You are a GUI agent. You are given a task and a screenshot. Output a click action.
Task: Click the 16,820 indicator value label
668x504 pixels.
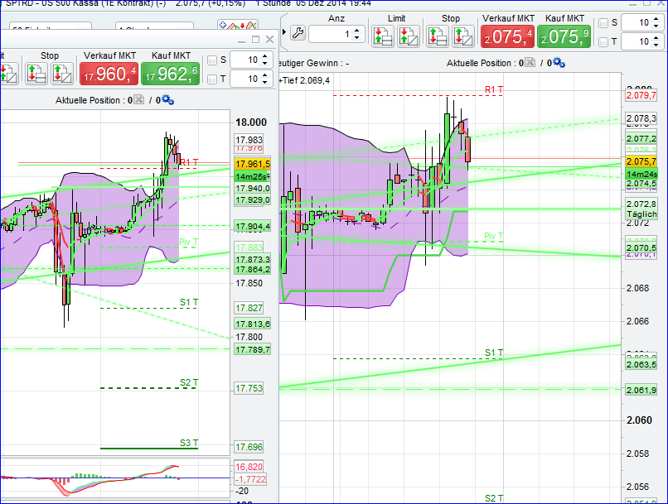[x=249, y=467]
